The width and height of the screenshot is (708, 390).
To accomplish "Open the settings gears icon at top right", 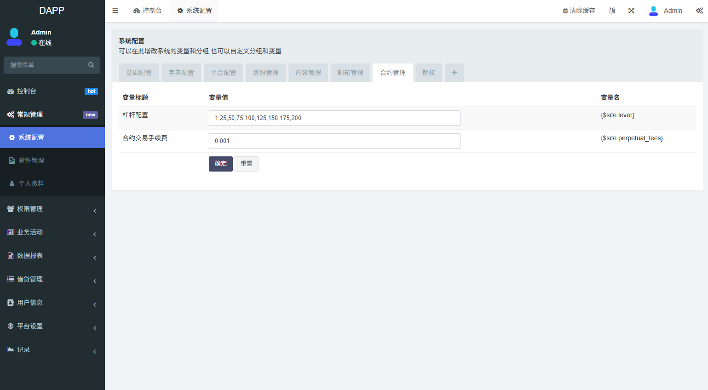I will (x=699, y=11).
